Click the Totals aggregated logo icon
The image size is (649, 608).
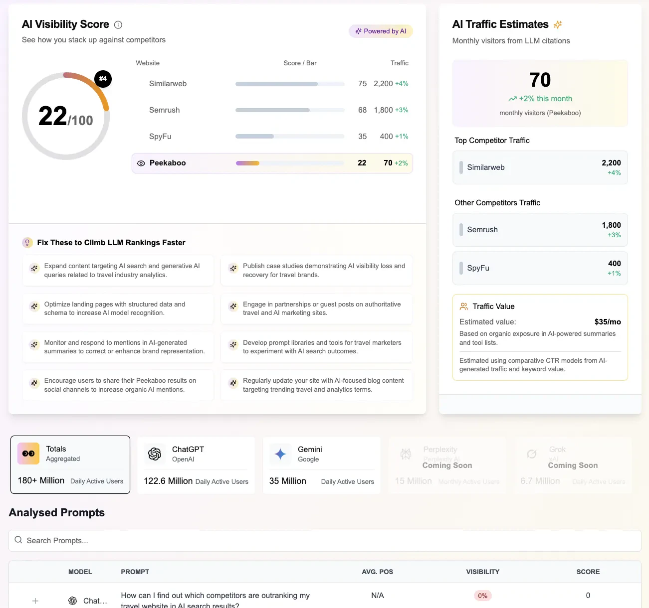tap(28, 454)
